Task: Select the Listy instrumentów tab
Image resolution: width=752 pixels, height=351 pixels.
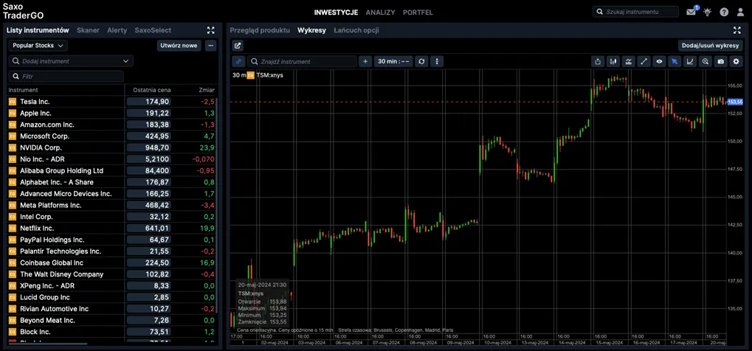Action: tap(38, 30)
